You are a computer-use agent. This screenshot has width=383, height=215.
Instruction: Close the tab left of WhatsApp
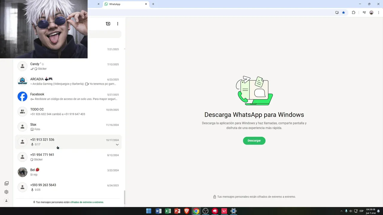click(x=98, y=4)
